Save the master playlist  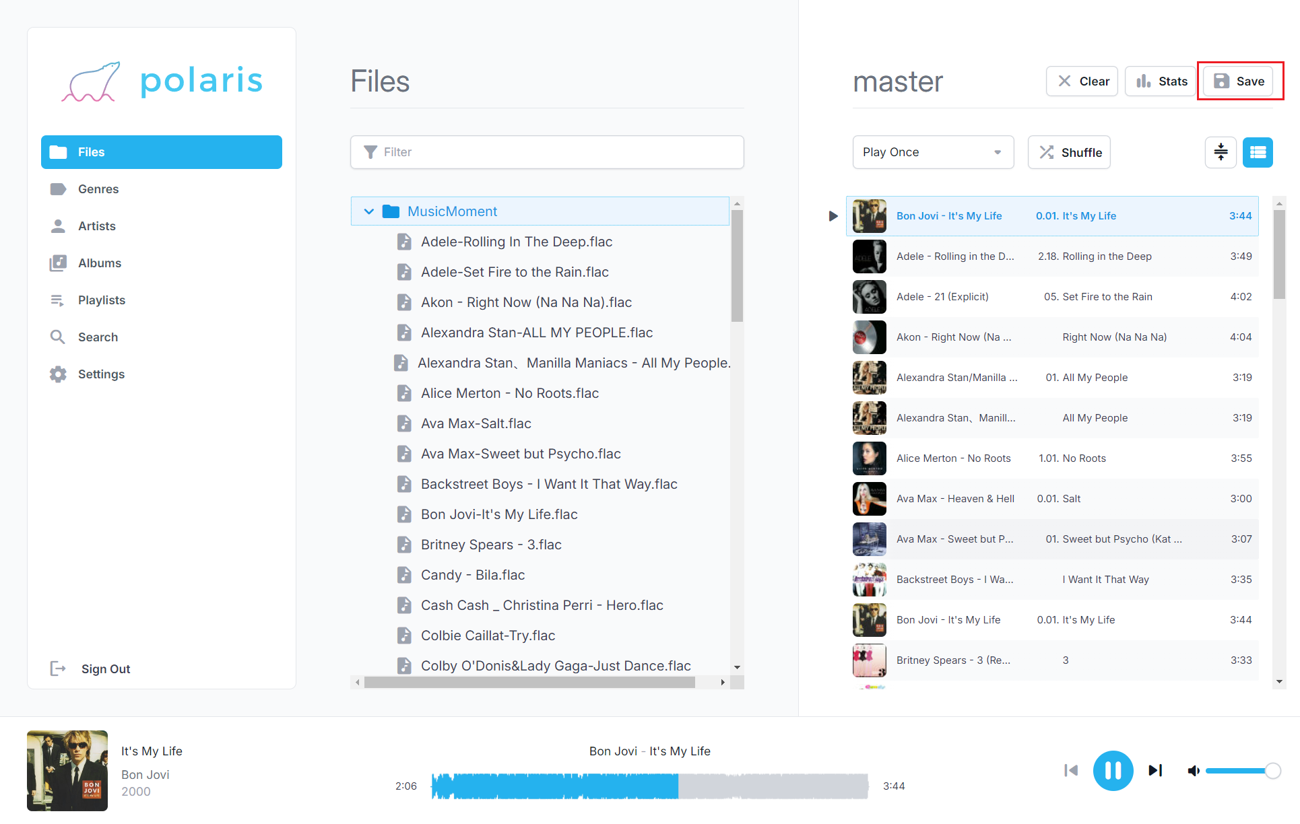[1238, 81]
